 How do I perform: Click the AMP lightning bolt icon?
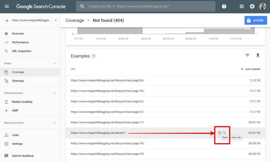coord(6,111)
